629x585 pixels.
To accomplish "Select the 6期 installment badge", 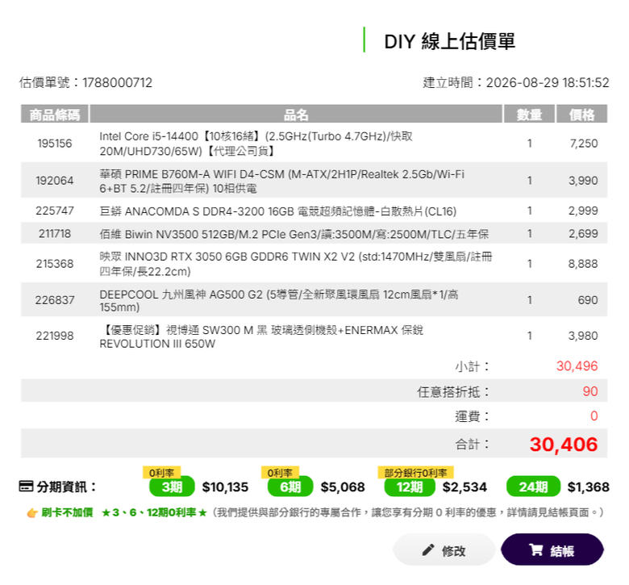I will click(290, 487).
